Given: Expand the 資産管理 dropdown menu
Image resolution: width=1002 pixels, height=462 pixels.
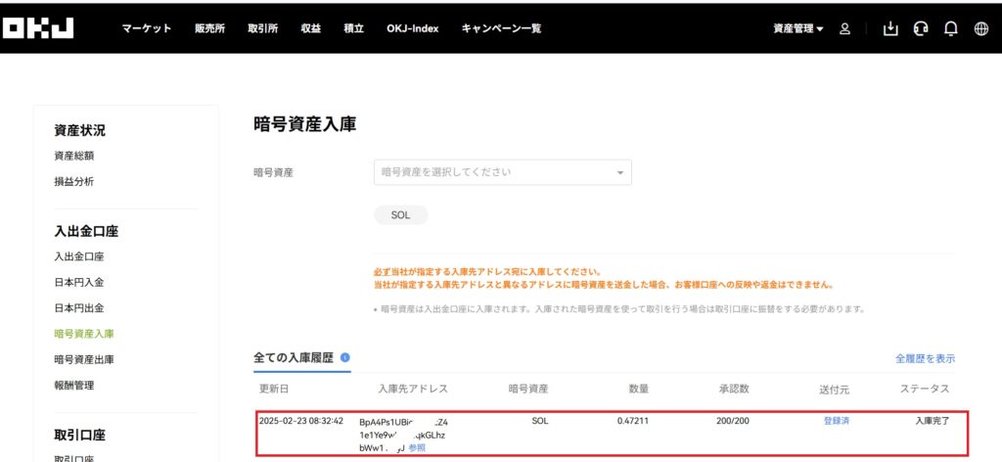Looking at the screenshot, I should click(798, 28).
